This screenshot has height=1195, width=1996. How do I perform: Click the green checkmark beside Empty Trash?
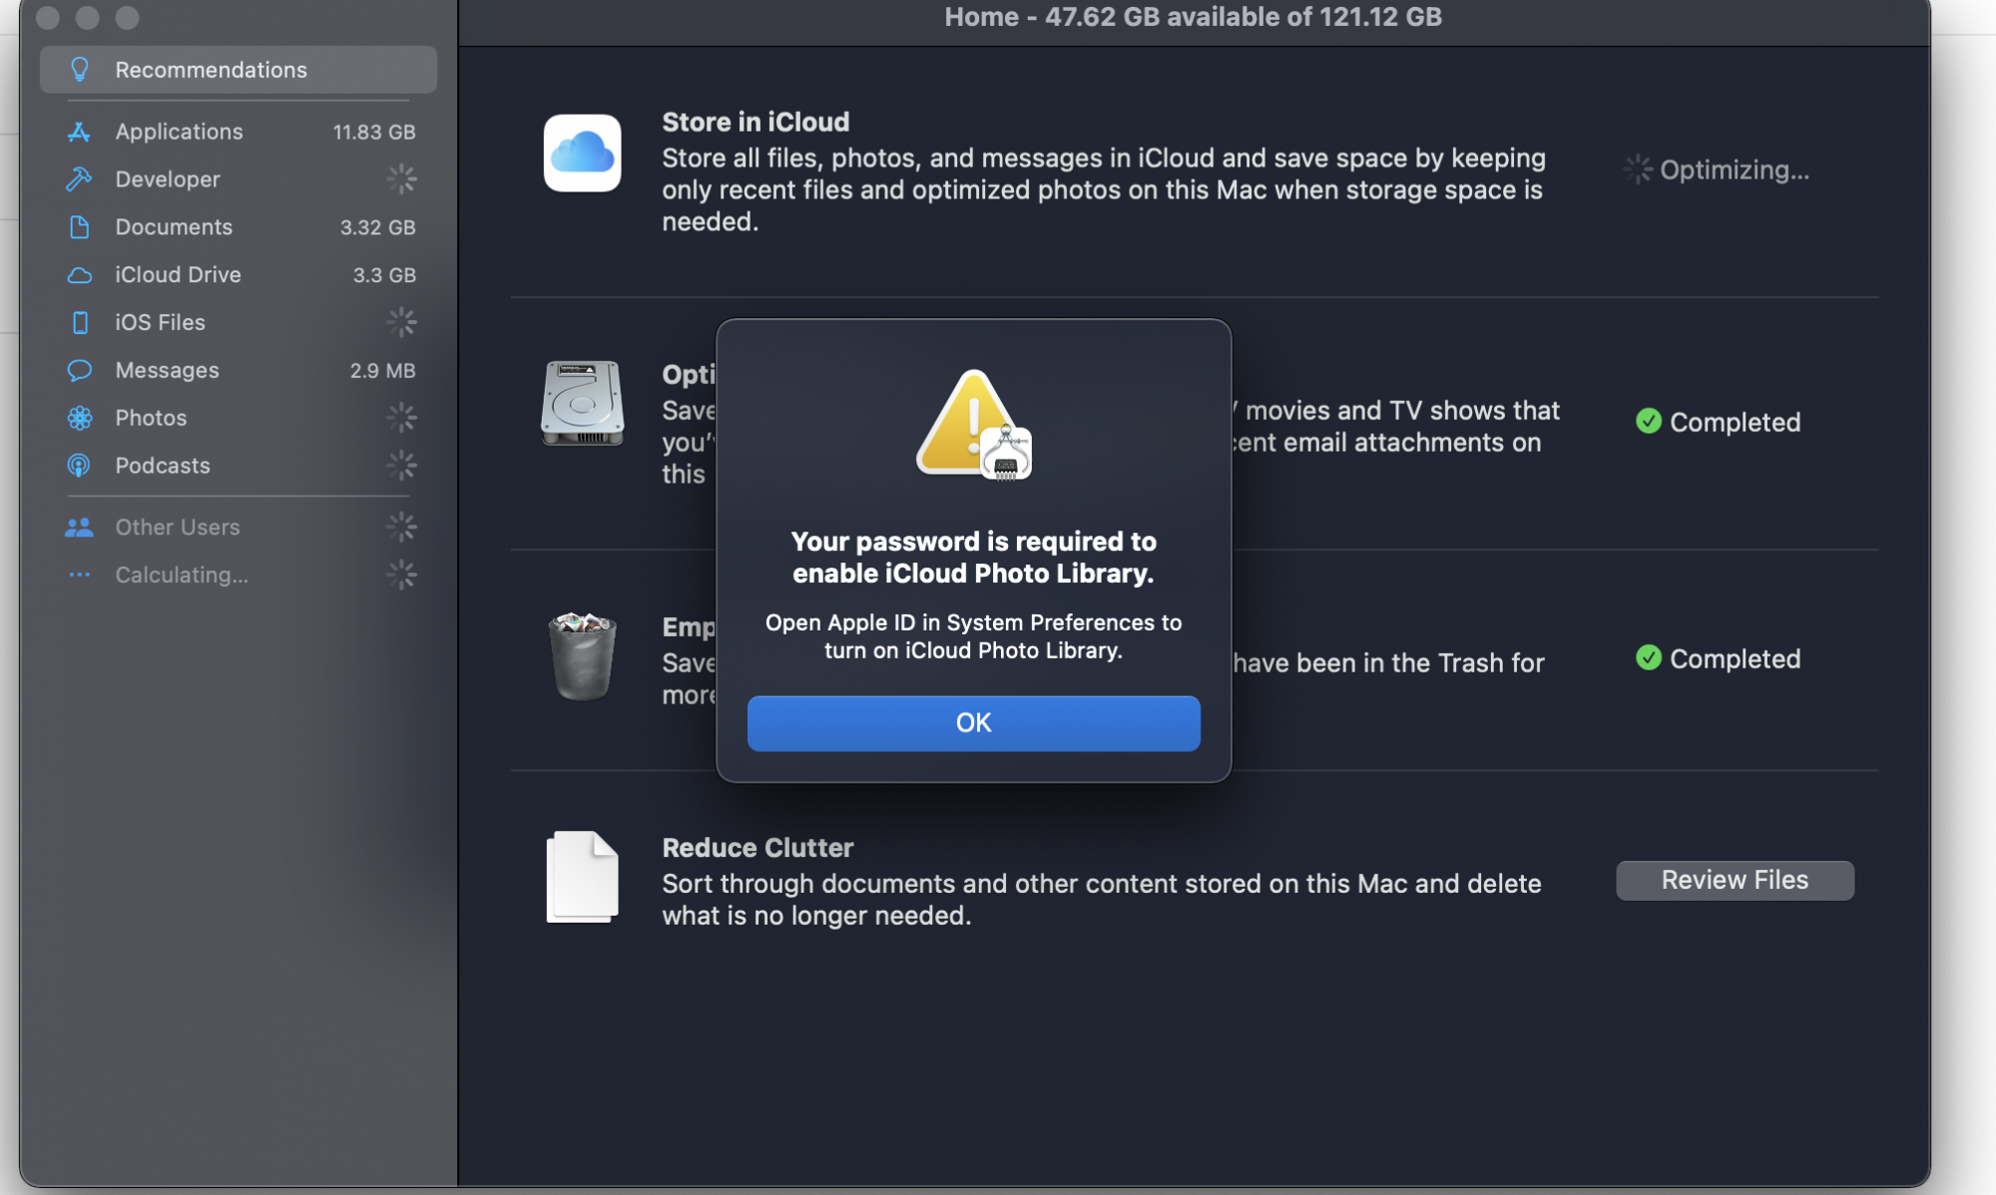coord(1649,657)
